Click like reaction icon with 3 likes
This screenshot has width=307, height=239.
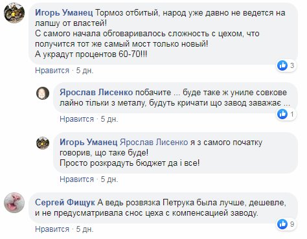point(282,65)
